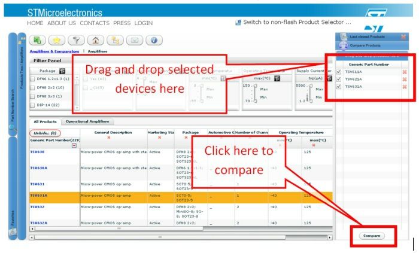The height and width of the screenshot is (253, 419).
Task: Open the TSV631 part link
Action: coord(37,184)
